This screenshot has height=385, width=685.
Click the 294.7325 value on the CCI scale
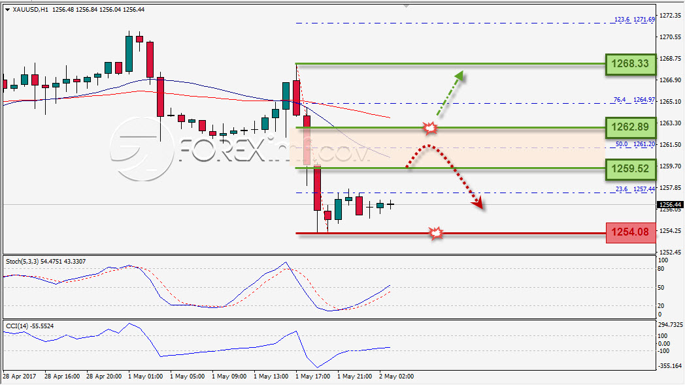[670, 325]
